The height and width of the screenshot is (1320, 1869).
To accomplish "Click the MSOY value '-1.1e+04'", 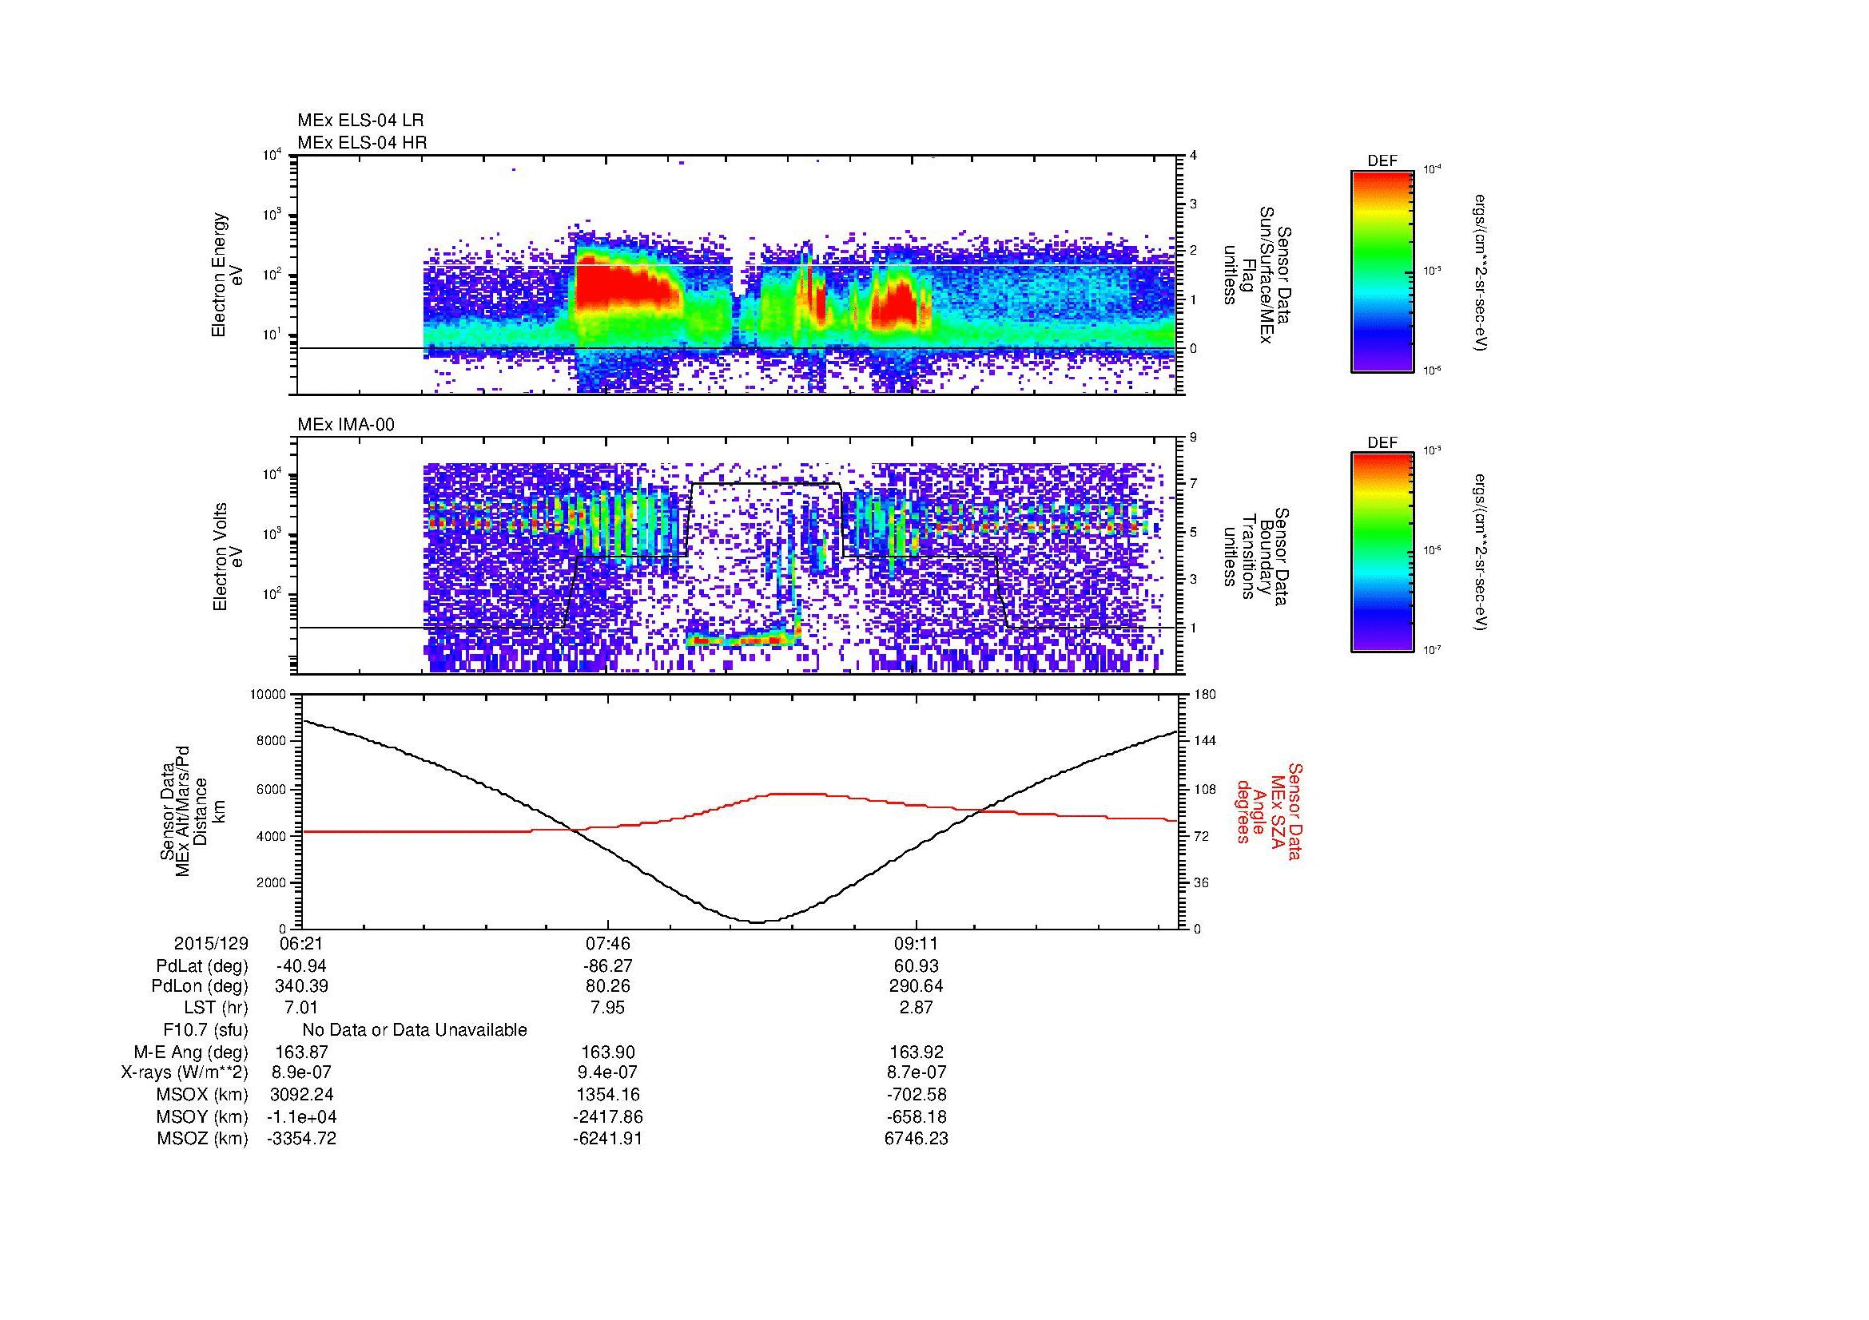I will (300, 1116).
